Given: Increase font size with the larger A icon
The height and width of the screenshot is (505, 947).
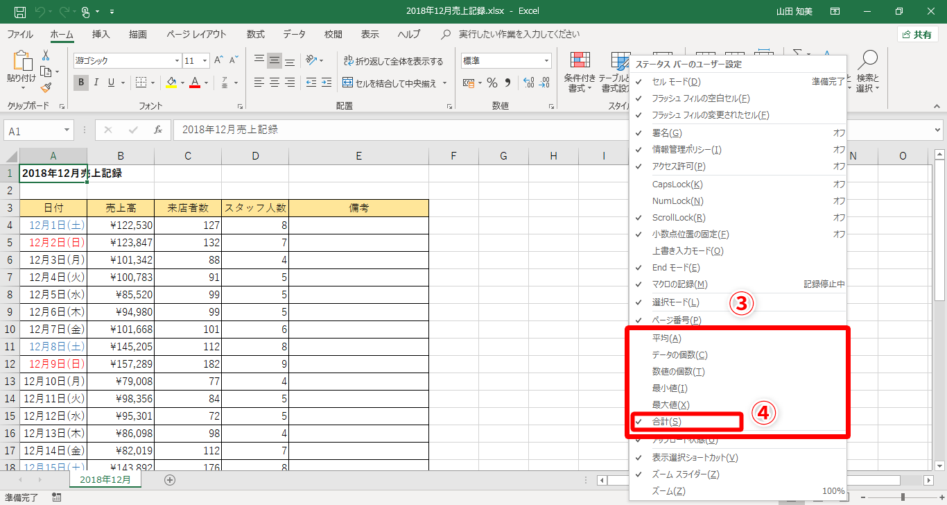Looking at the screenshot, I should 219,60.
